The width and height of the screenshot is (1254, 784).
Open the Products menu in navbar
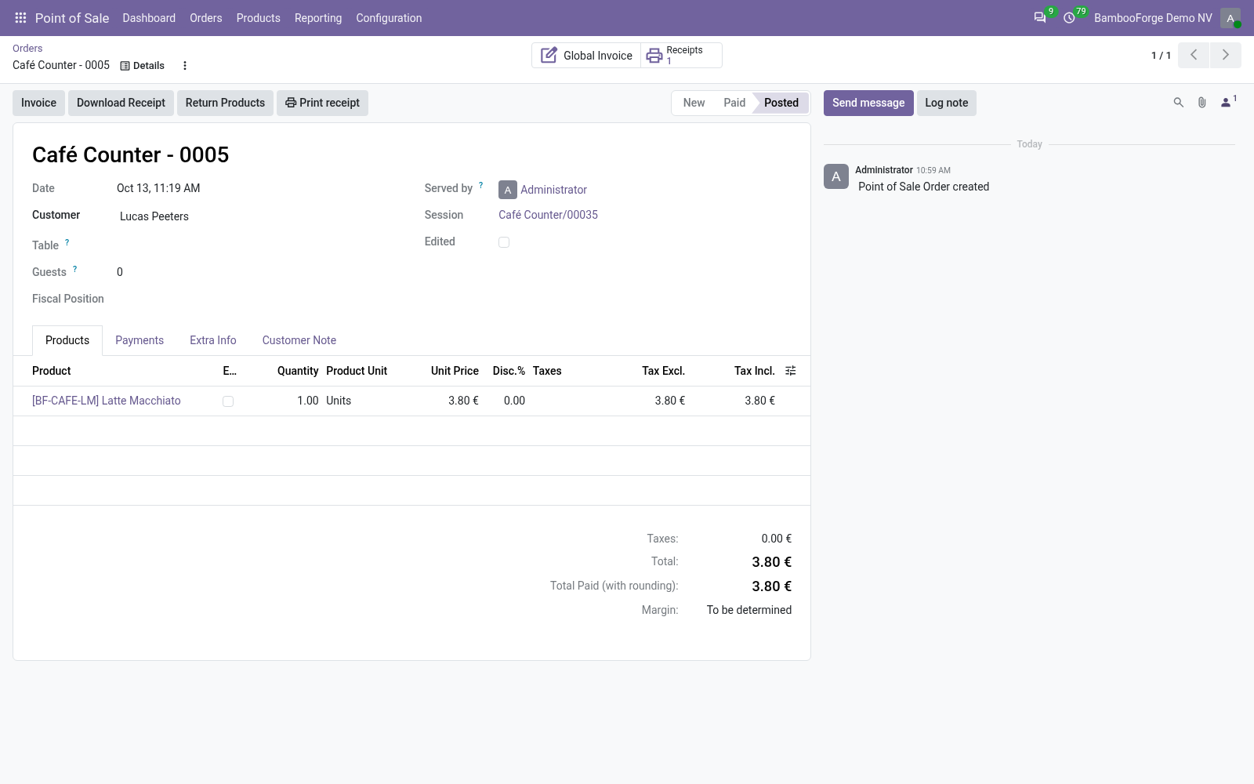tap(259, 18)
